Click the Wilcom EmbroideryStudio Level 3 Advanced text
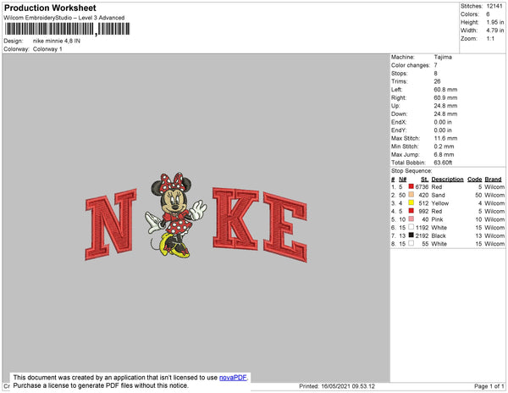Screen dimensions: 508x393 click(64, 18)
